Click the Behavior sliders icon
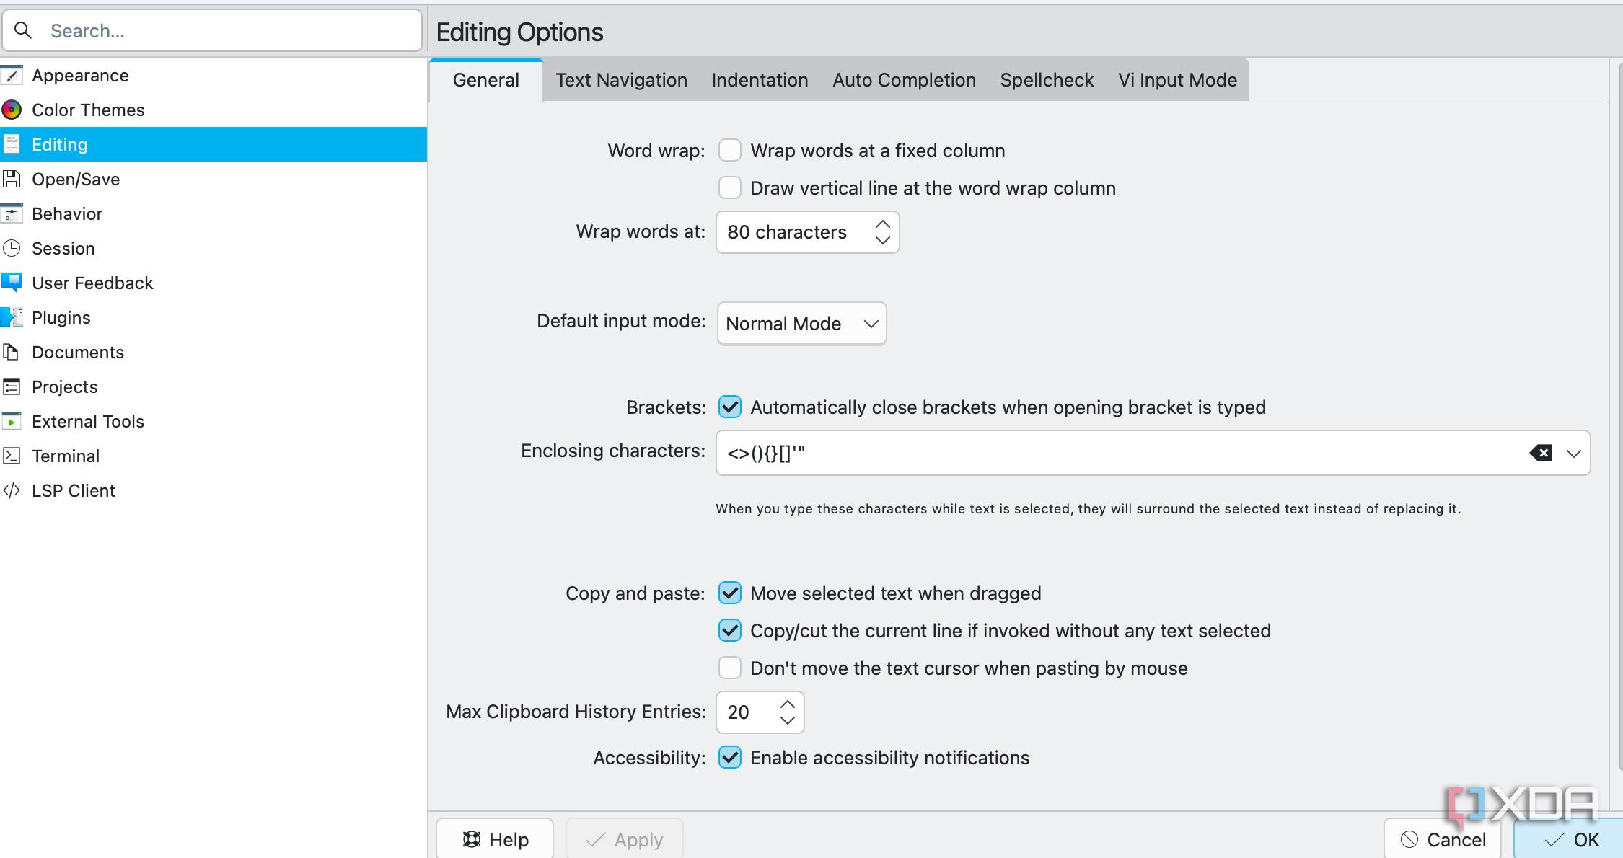Viewport: 1623px width, 858px height. point(12,213)
